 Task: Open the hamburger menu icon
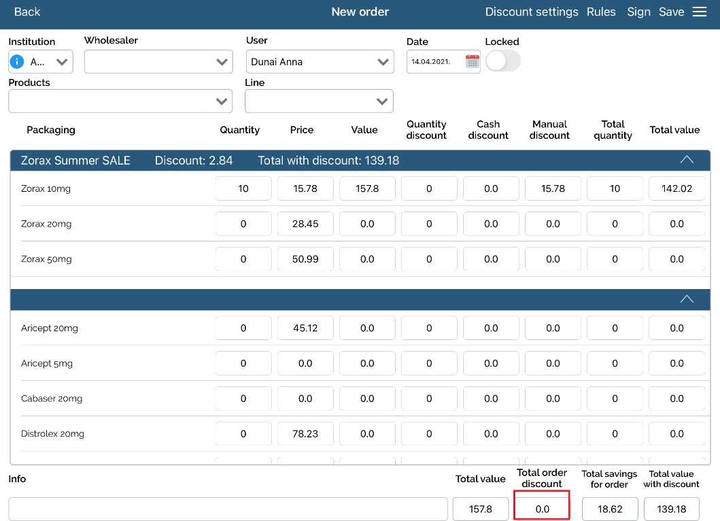tap(700, 12)
